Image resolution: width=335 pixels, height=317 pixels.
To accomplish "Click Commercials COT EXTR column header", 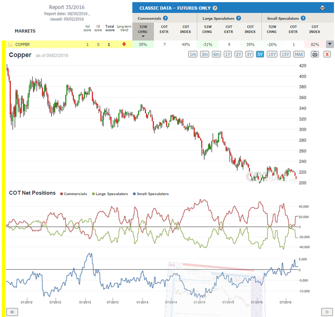I will [164, 29].
